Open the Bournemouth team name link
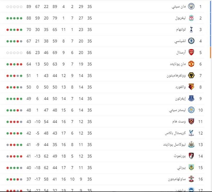 [x=180, y=156]
